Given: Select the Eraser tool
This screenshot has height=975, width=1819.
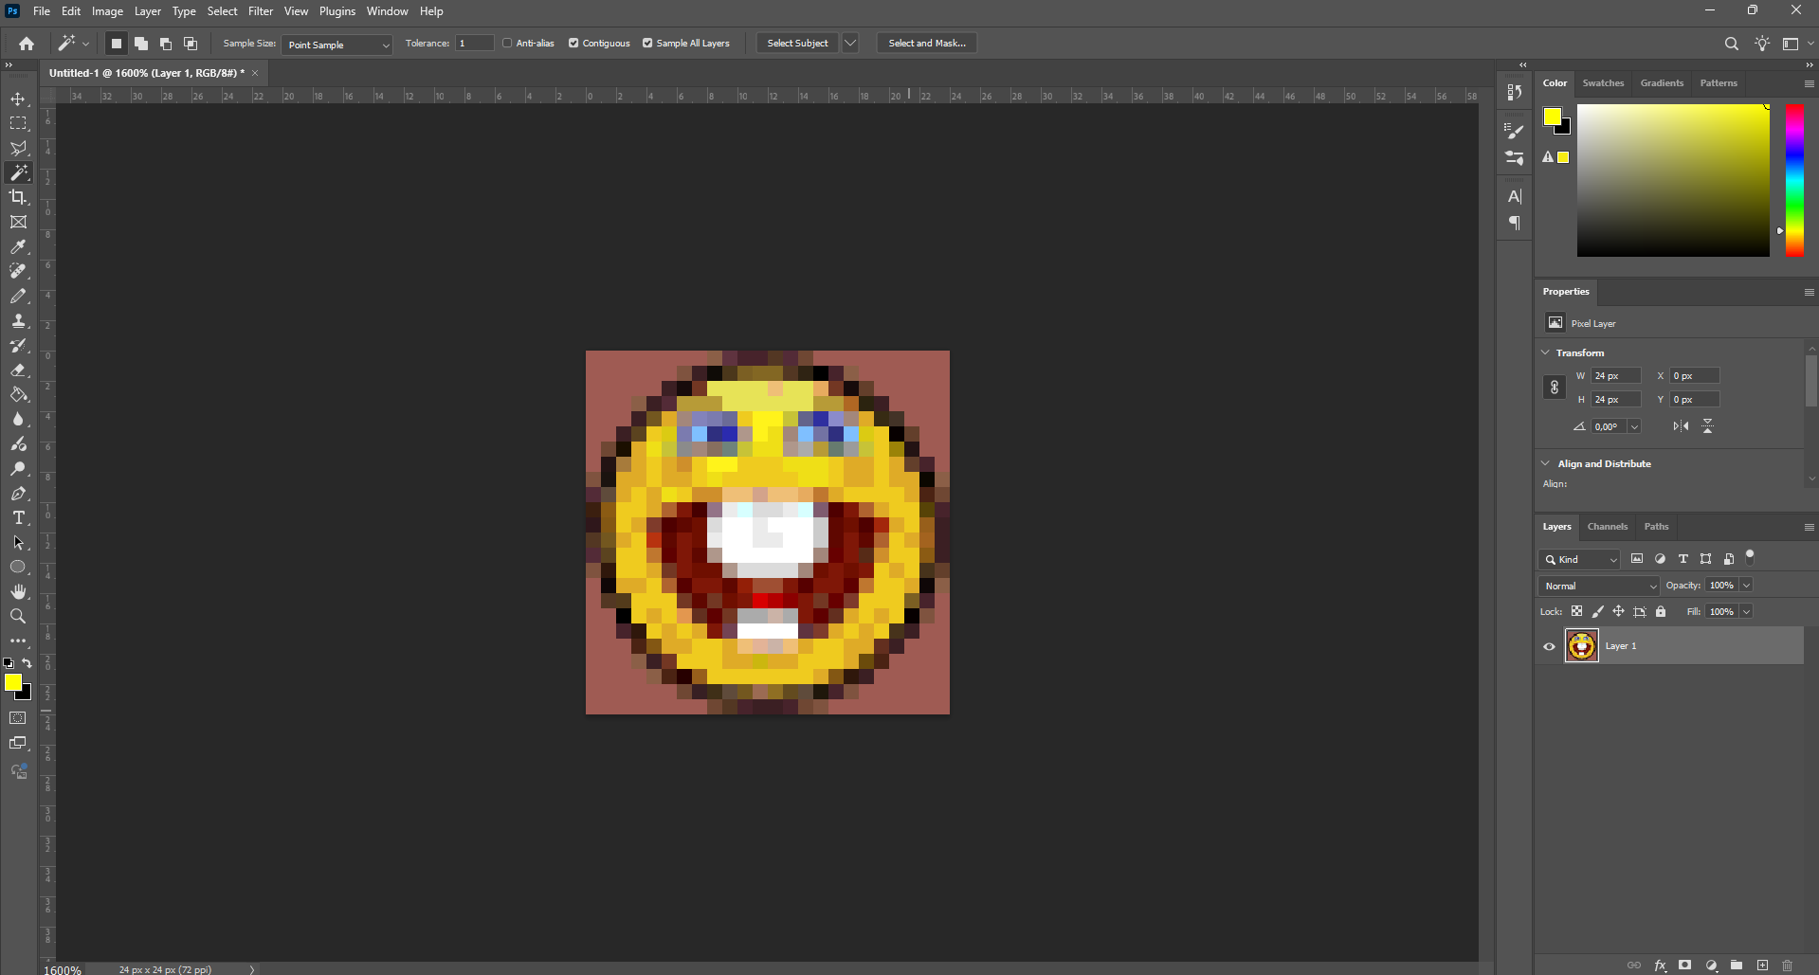Looking at the screenshot, I should [x=18, y=370].
